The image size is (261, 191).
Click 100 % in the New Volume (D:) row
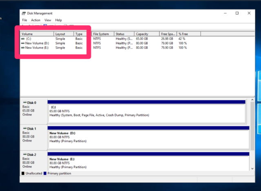click(183, 43)
